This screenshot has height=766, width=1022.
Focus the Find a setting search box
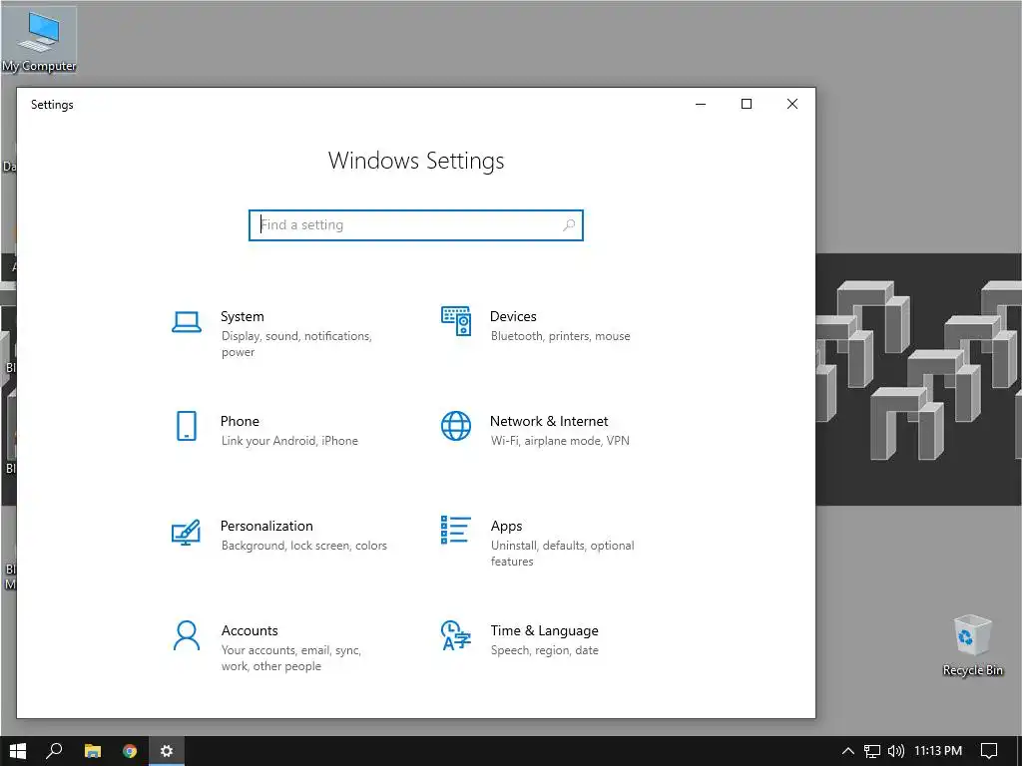[416, 225]
